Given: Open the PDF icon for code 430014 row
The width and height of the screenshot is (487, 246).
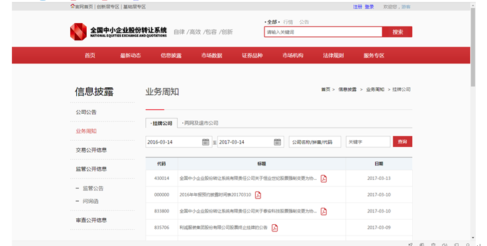Looking at the screenshot, I should (x=323, y=179).
